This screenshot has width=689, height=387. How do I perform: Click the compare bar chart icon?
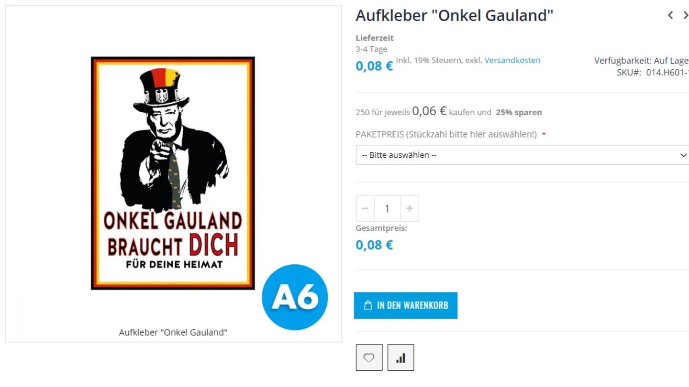(x=400, y=357)
